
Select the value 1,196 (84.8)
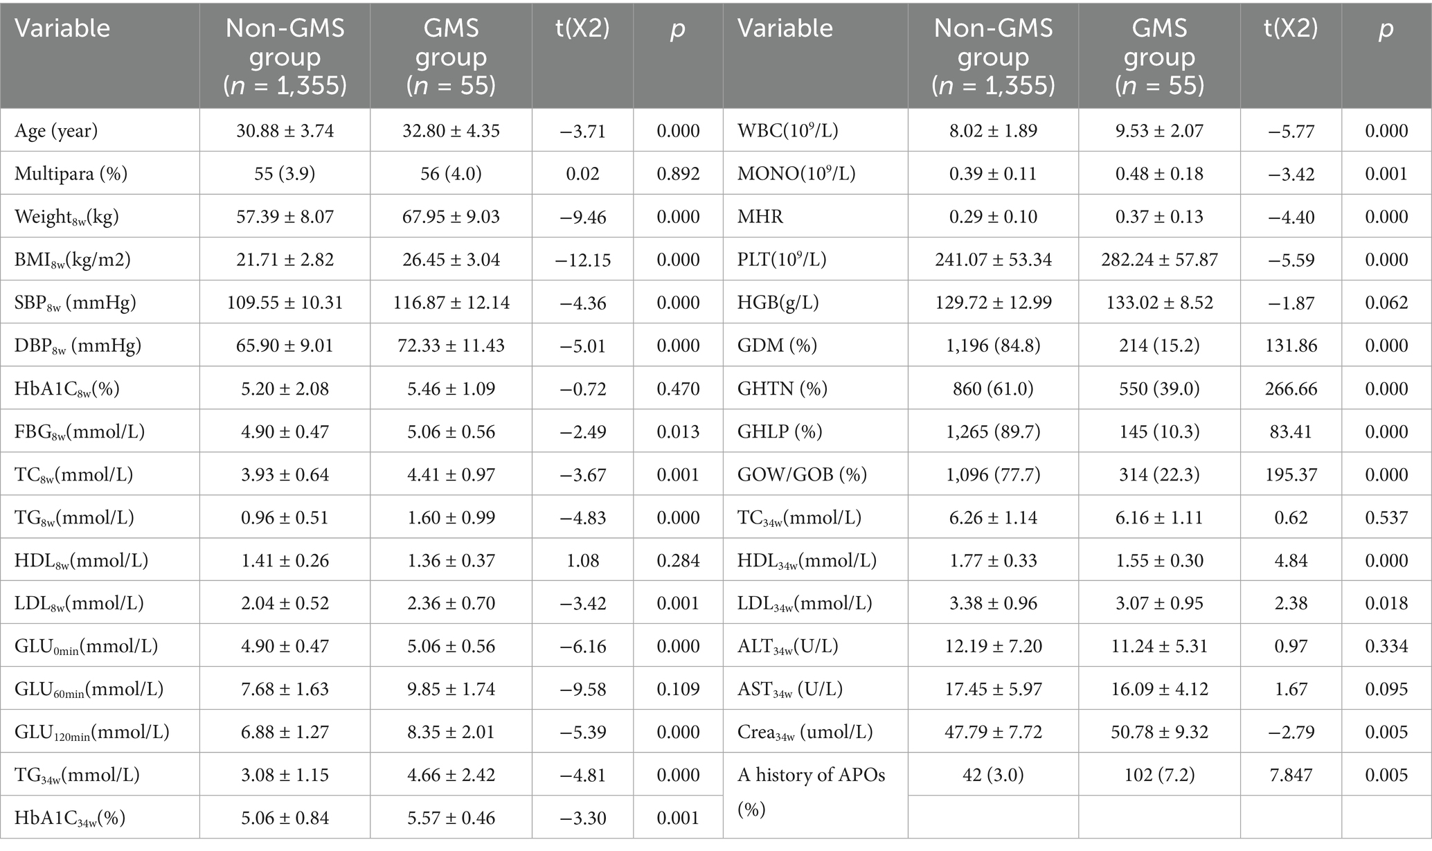click(993, 346)
